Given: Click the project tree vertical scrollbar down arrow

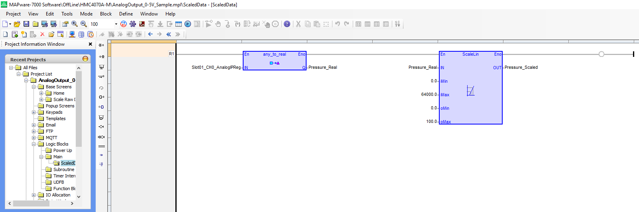Looking at the screenshot, I should point(79,196).
